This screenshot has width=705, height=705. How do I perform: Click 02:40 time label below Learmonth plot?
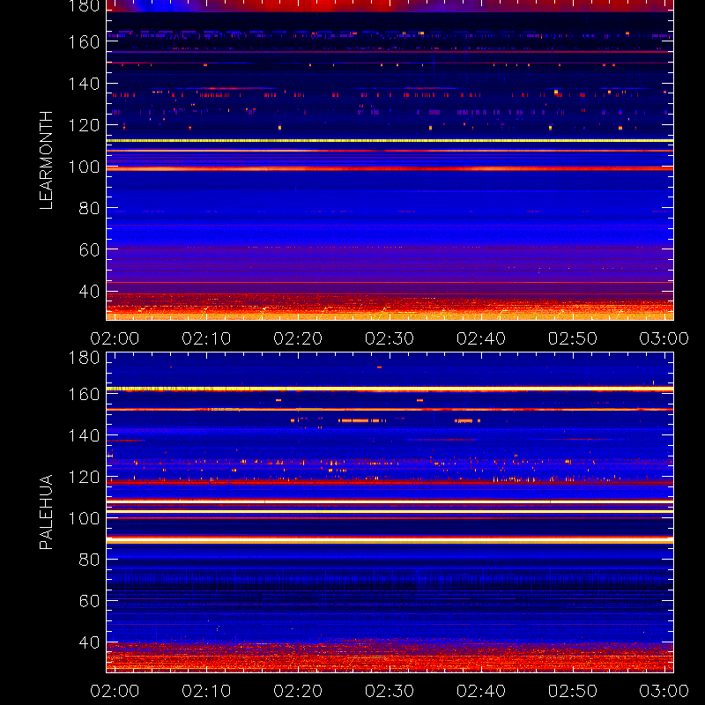click(481, 338)
